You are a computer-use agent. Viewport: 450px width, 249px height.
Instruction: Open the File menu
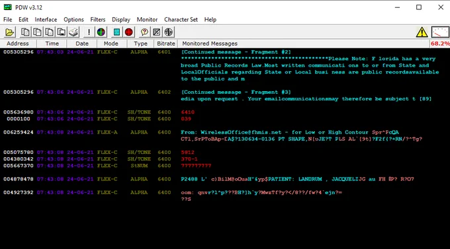click(x=8, y=20)
